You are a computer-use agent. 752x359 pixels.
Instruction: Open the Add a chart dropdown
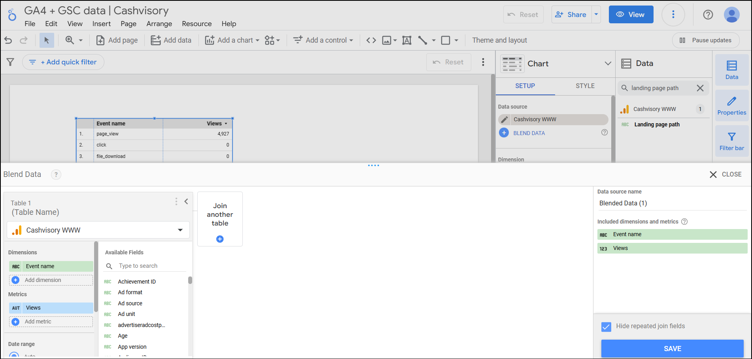tap(232, 40)
